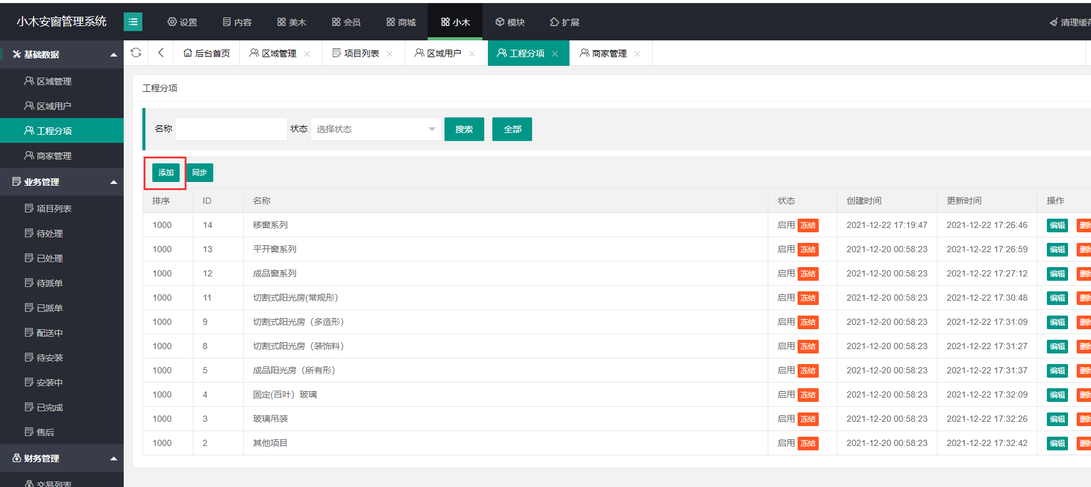The image size is (1091, 487).
Task: Open 会员 in top navigation
Action: [346, 22]
